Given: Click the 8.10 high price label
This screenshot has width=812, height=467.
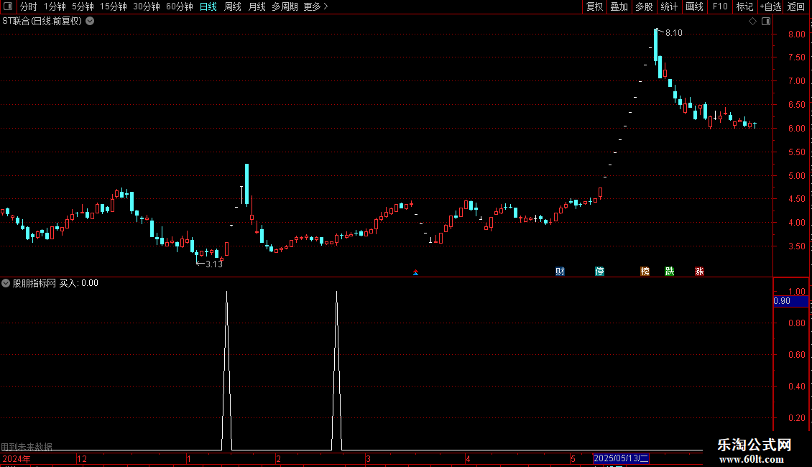Looking at the screenshot, I should (x=674, y=33).
